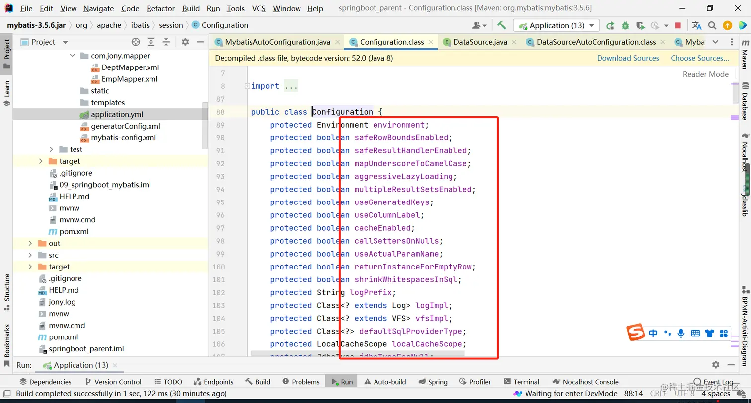Open the Application (13) run configuration dropdown

coord(556,25)
